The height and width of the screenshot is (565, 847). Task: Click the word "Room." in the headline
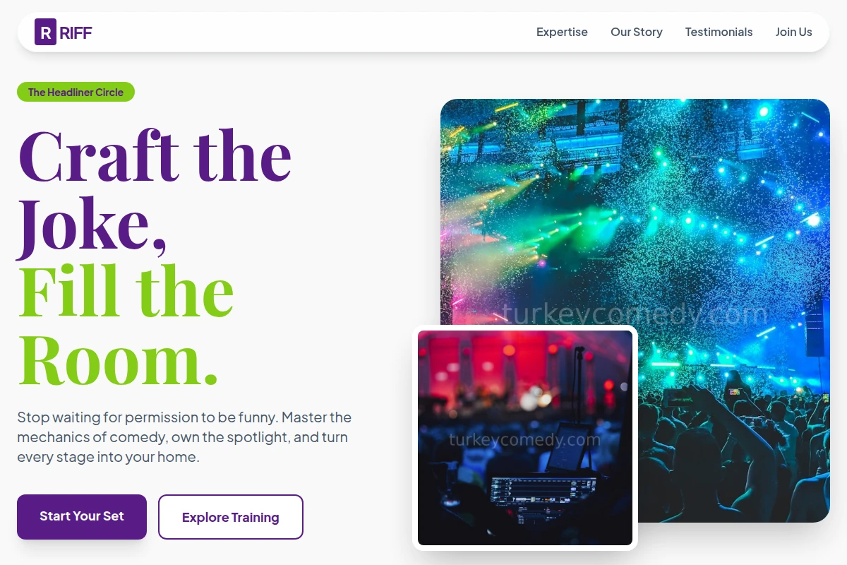[118, 360]
